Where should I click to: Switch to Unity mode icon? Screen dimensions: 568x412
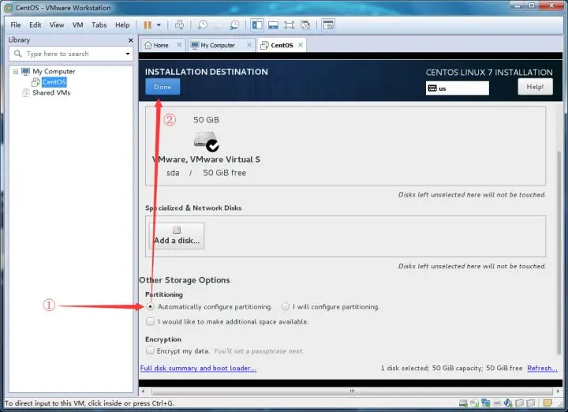tap(305, 25)
